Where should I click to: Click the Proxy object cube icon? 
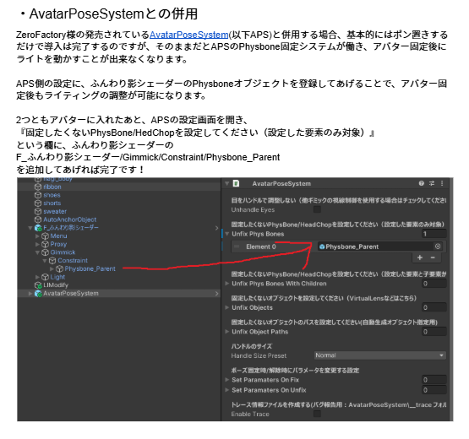point(45,244)
